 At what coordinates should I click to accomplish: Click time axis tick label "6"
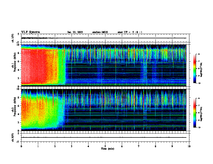pos(122,146)
